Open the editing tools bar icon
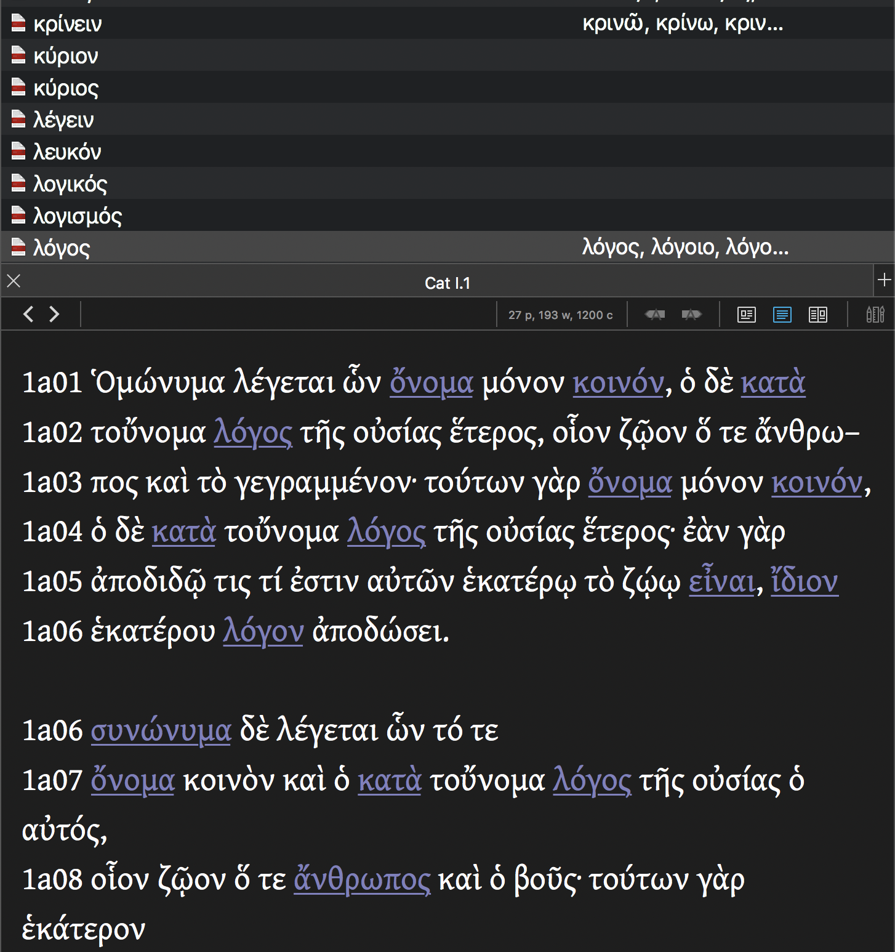The image size is (895, 952). point(875,315)
